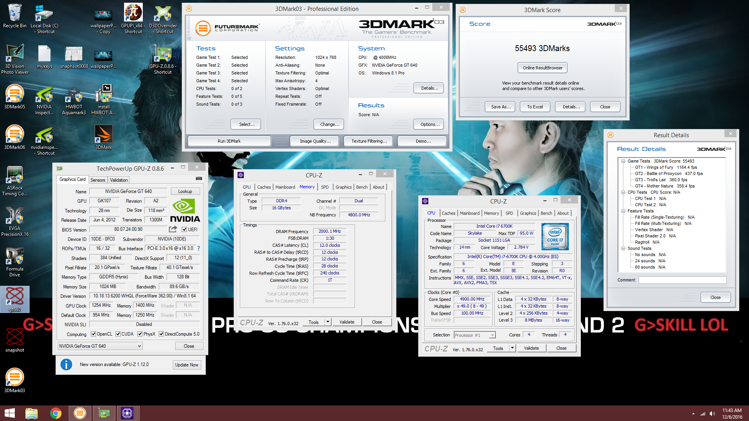Open ASRock Timing Configurator icon
Image resolution: width=749 pixels, height=421 pixels.
(15, 180)
